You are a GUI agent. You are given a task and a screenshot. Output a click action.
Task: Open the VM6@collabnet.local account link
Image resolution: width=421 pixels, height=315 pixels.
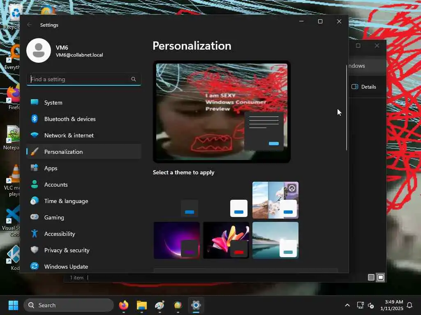(79, 55)
